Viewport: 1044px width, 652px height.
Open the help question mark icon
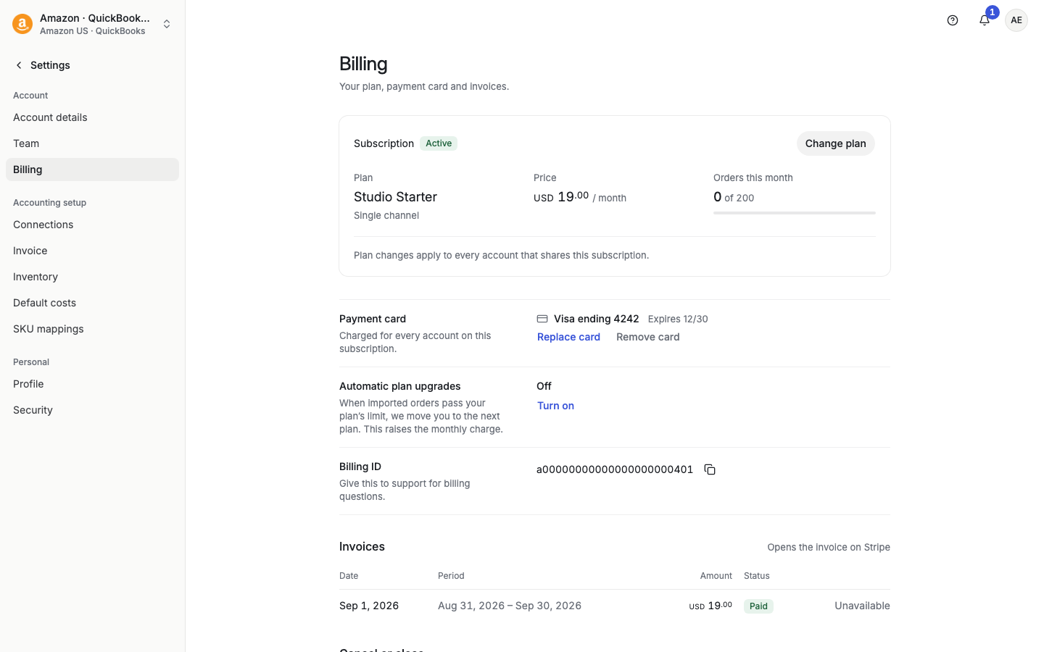click(953, 20)
